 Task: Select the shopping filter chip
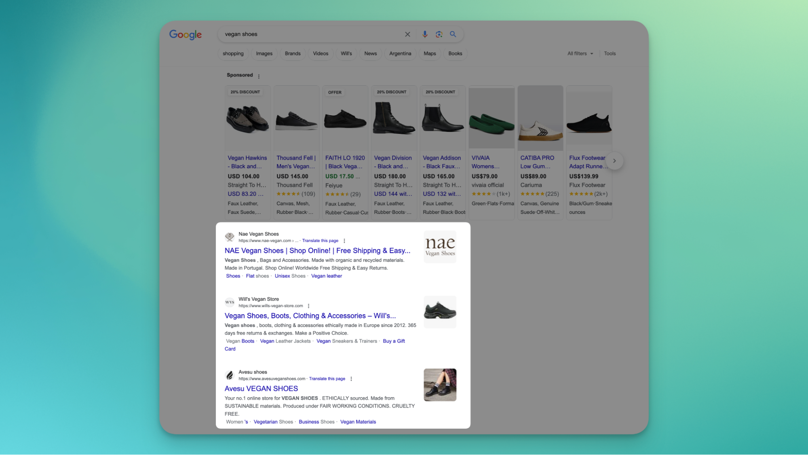click(x=233, y=53)
